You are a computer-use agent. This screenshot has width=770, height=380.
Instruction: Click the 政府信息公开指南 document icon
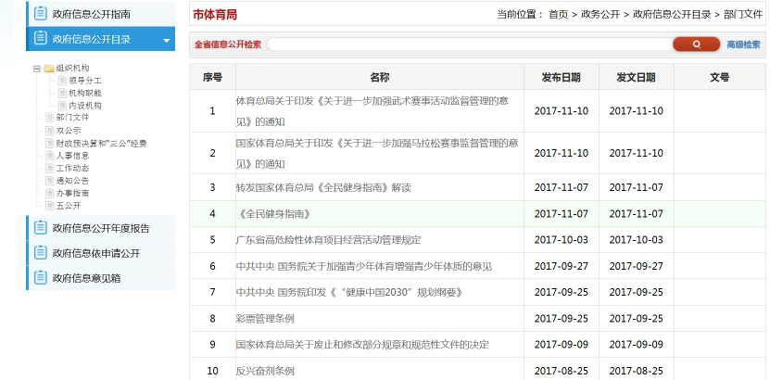pyautogui.click(x=40, y=14)
